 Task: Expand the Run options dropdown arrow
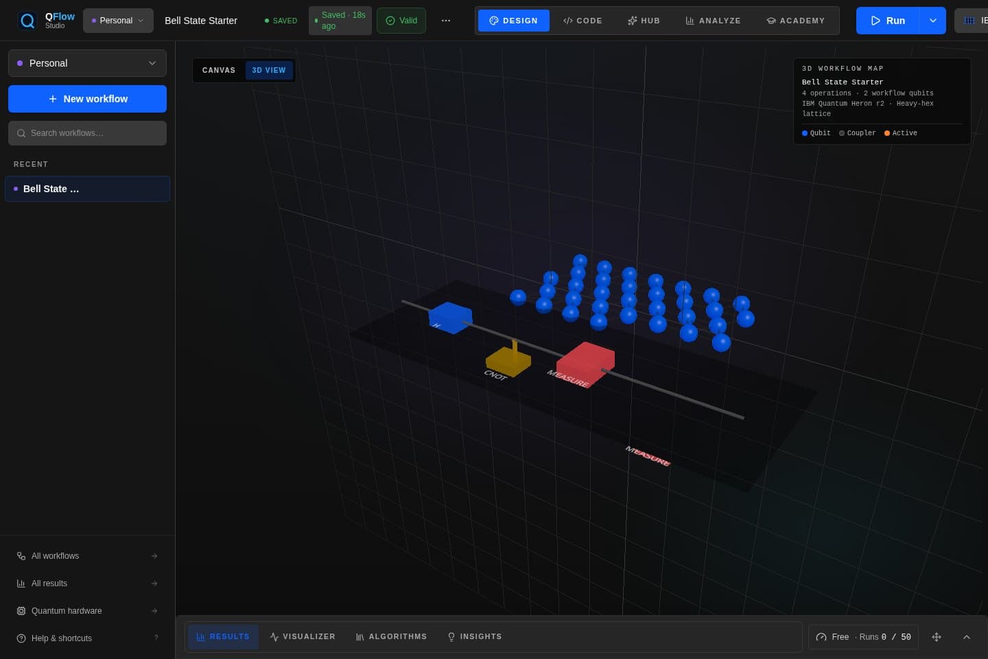tap(933, 21)
